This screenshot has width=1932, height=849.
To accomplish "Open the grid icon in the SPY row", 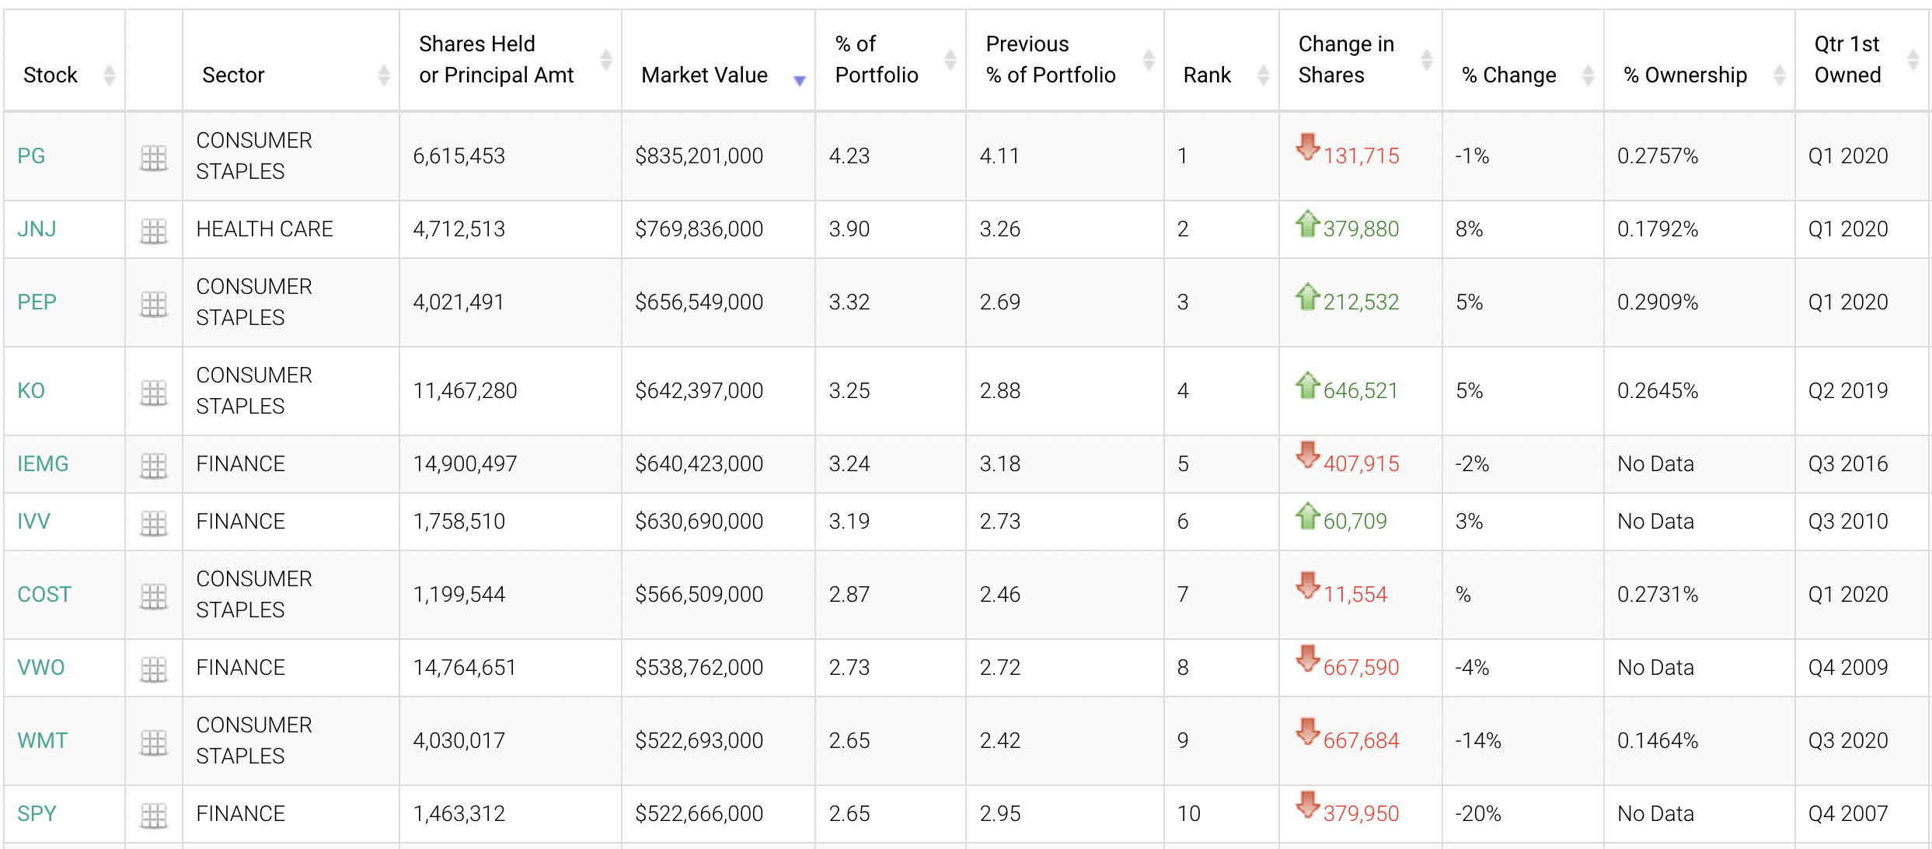I will coord(154,816).
